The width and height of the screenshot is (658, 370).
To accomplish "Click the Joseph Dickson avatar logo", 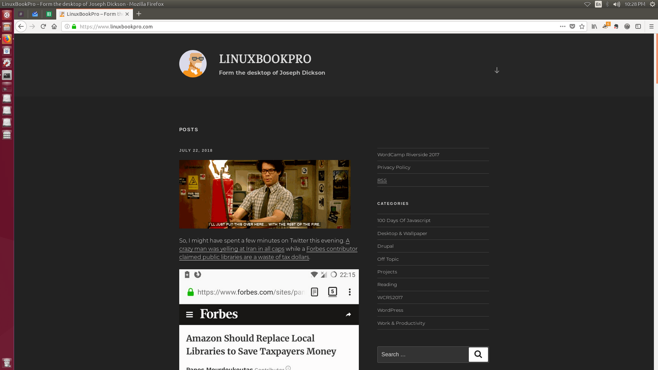I will [193, 64].
